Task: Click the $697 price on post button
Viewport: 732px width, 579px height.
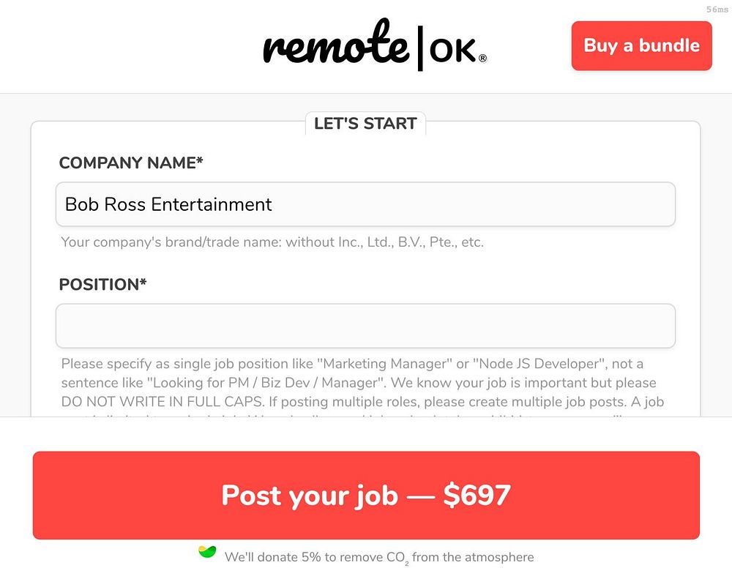Action: pyautogui.click(x=477, y=496)
